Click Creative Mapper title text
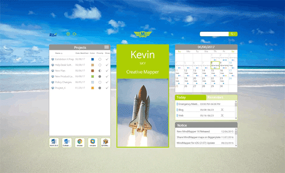This screenshot has width=285, height=173. coord(142,72)
